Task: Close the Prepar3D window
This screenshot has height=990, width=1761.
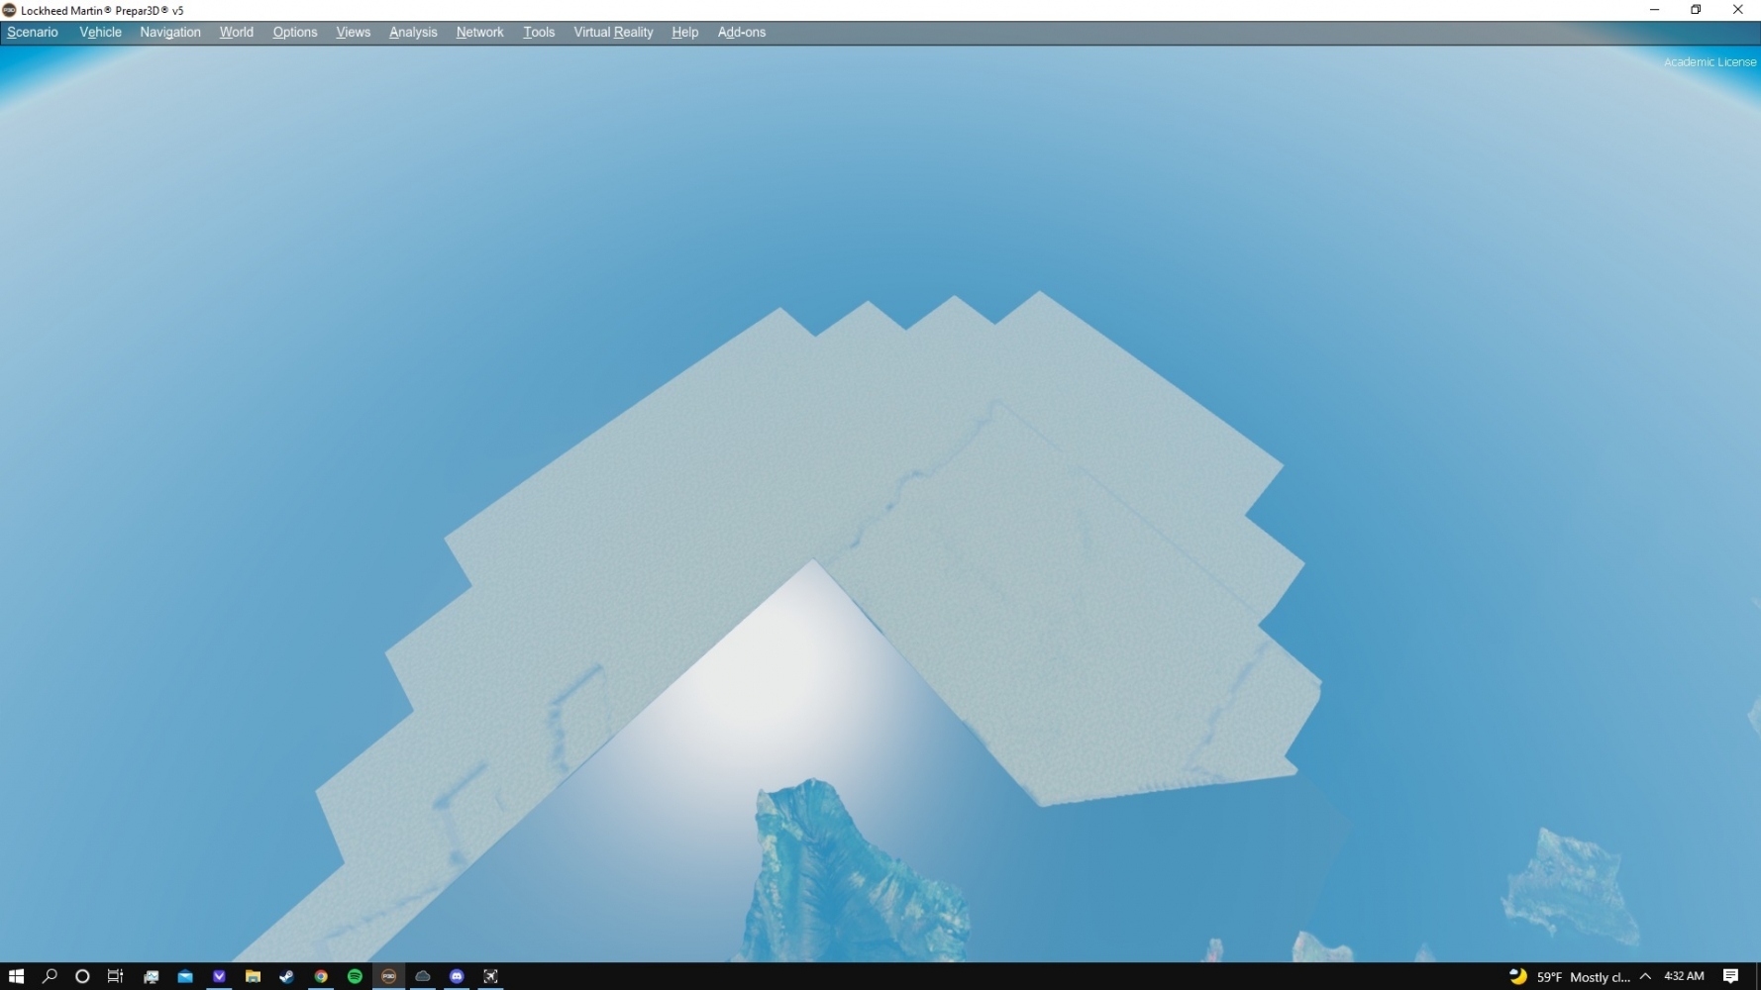Action: pos(1738,10)
